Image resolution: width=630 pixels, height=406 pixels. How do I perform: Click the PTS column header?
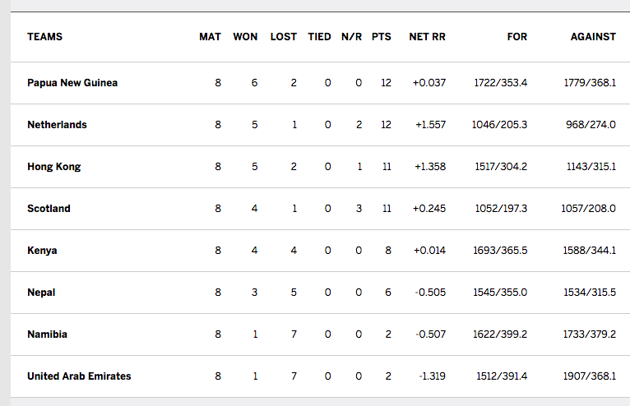(x=382, y=37)
